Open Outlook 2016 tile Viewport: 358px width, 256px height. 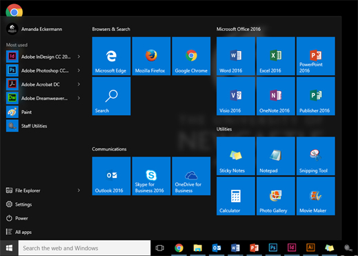111,176
